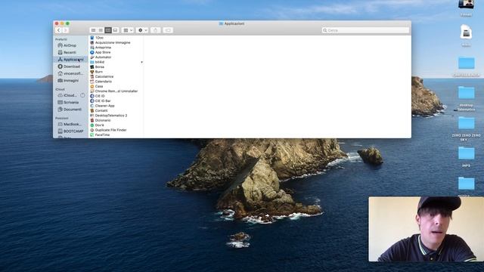Click the Edit Tags toolbar button
484x272 pixels.
pos(168,30)
